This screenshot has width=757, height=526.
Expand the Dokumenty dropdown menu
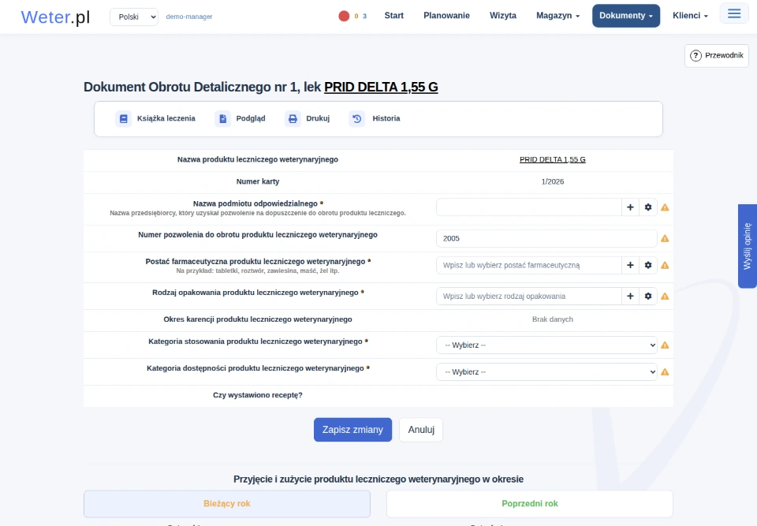(x=626, y=16)
